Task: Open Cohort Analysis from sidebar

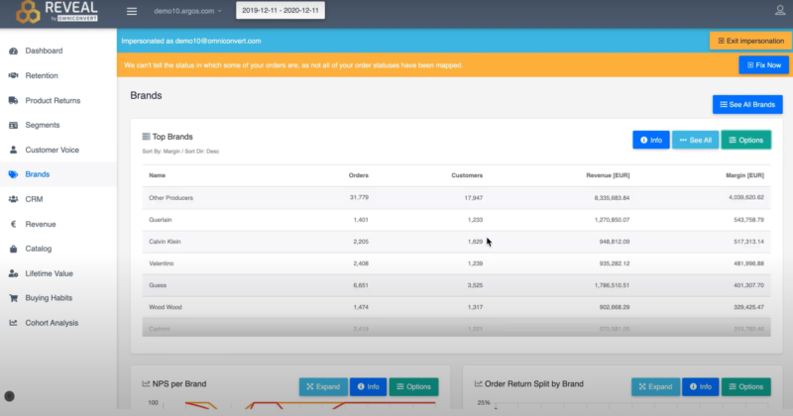Action: point(52,323)
